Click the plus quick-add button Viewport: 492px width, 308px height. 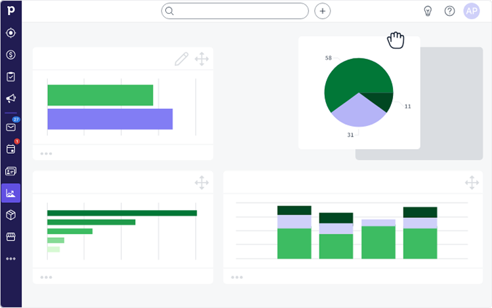click(x=322, y=11)
